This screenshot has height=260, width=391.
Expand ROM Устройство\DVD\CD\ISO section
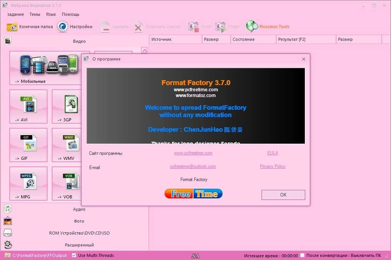coord(79,233)
